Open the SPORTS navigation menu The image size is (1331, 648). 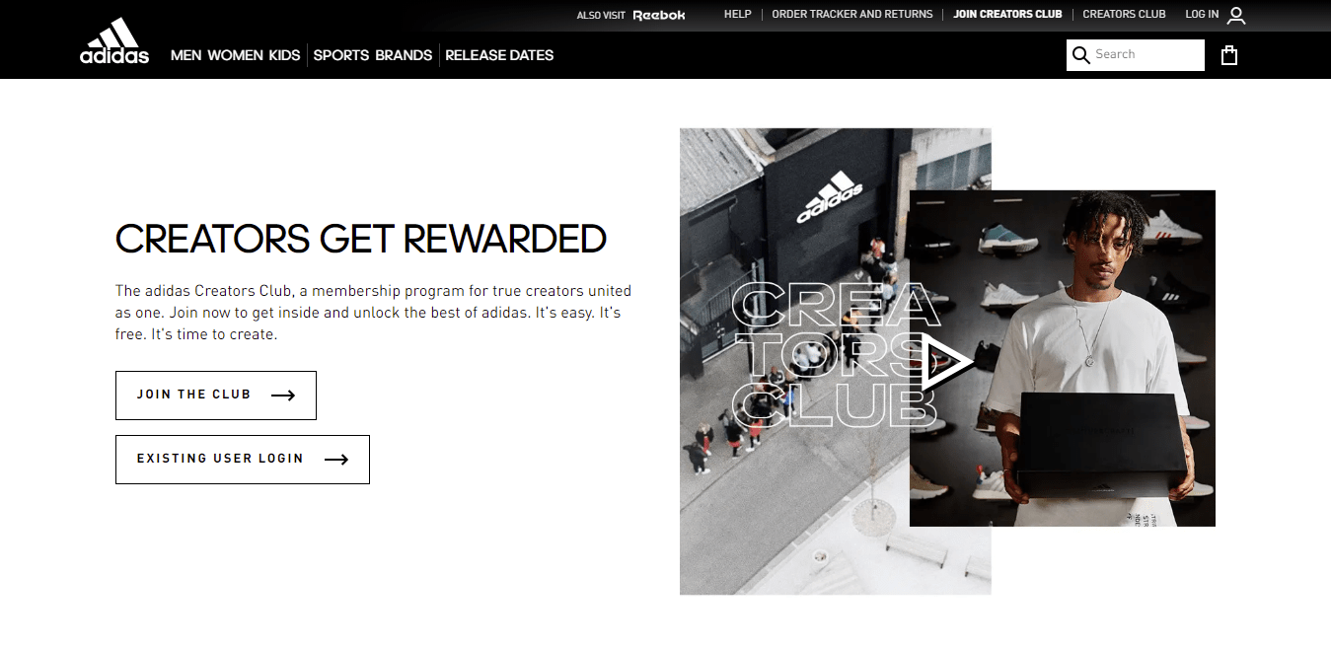340,55
